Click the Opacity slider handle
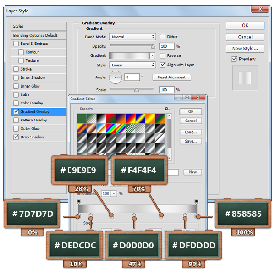 point(153,46)
